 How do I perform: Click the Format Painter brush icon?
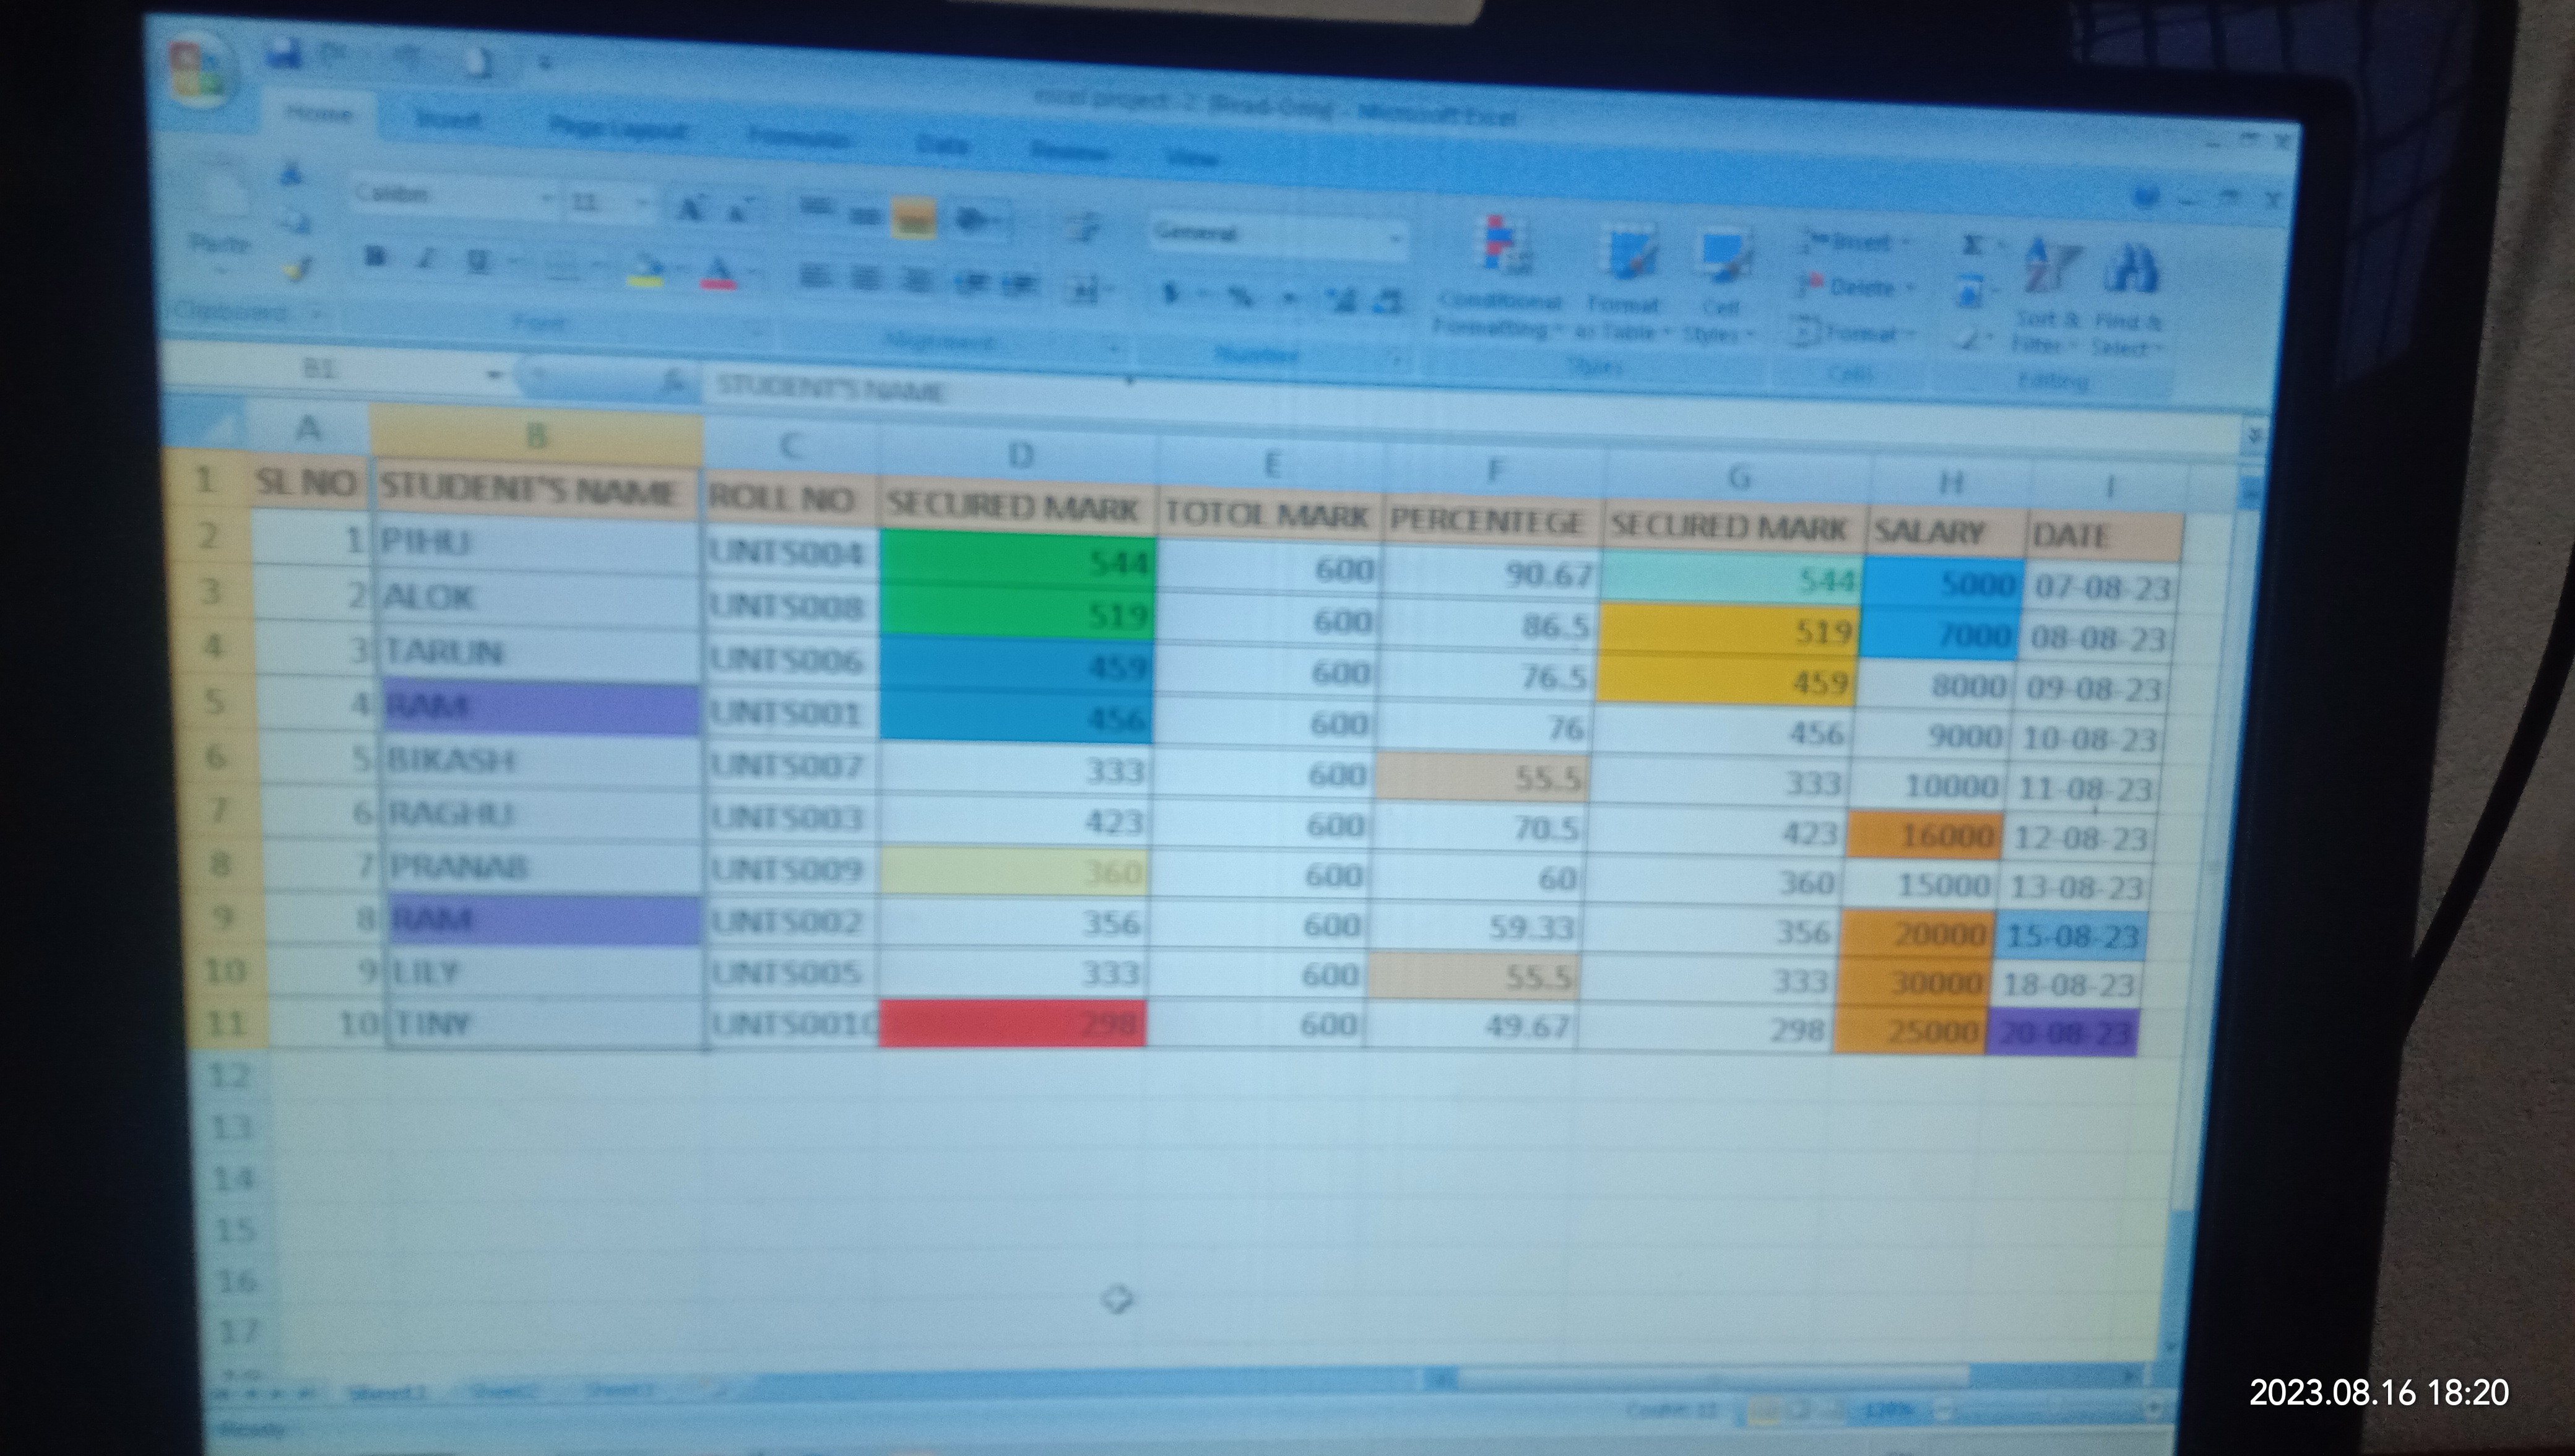point(298,269)
